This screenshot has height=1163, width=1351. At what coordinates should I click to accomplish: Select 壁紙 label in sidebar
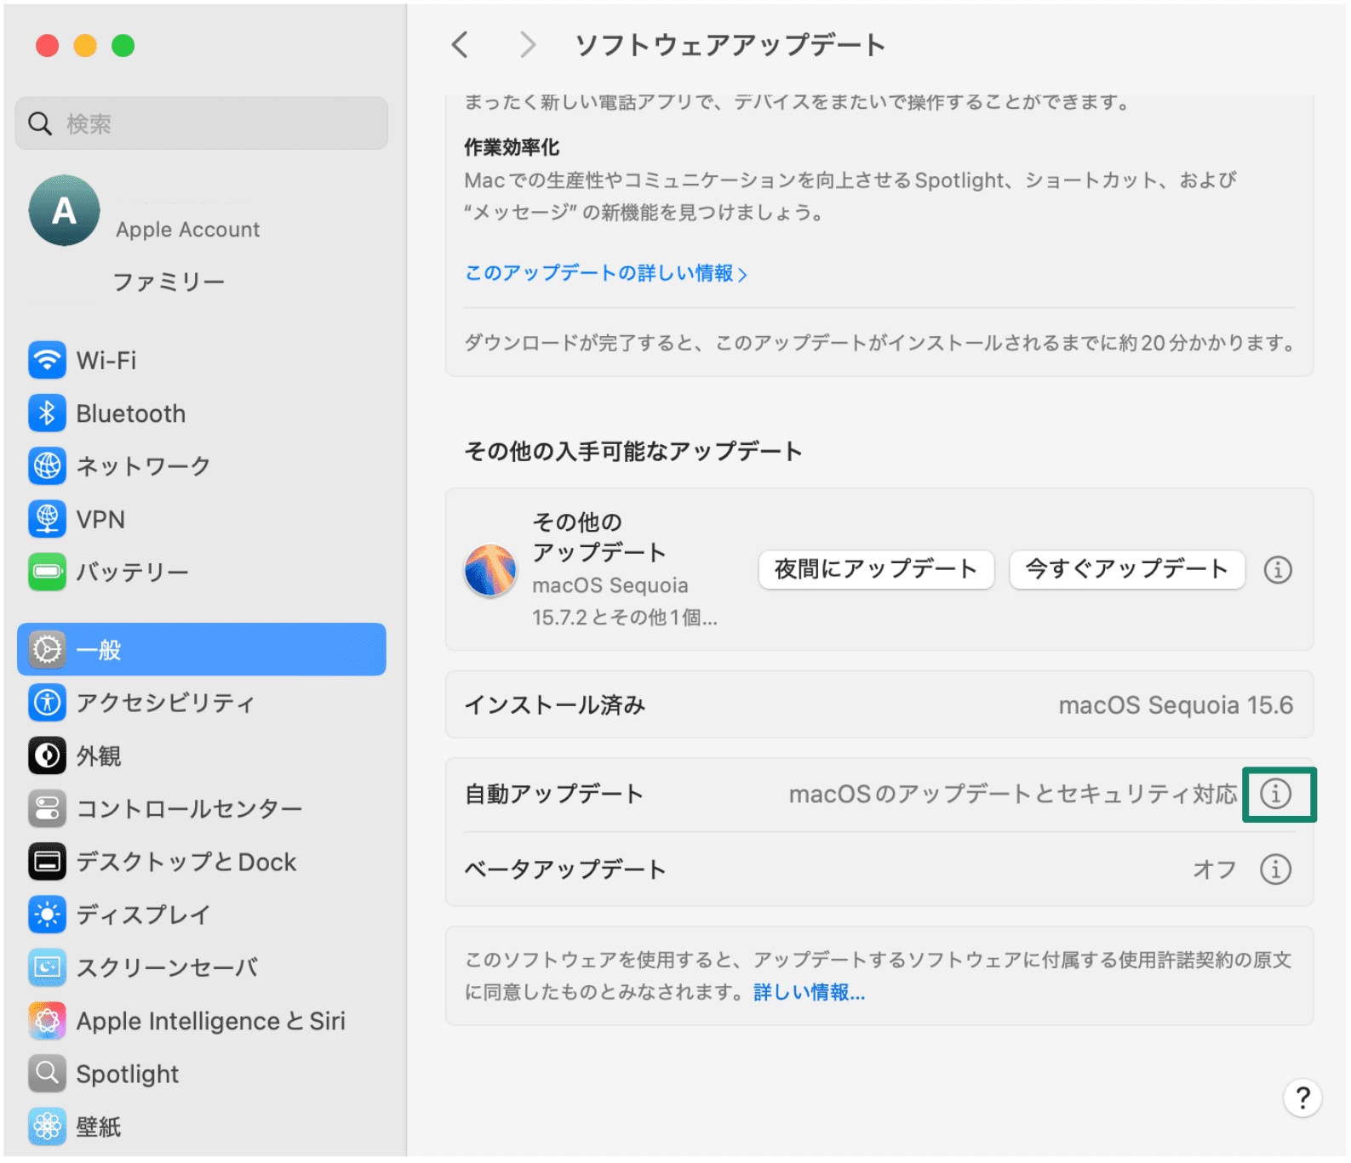point(99,1126)
